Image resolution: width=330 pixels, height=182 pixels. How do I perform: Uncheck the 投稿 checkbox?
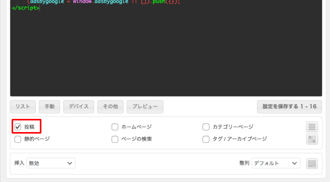(18, 127)
